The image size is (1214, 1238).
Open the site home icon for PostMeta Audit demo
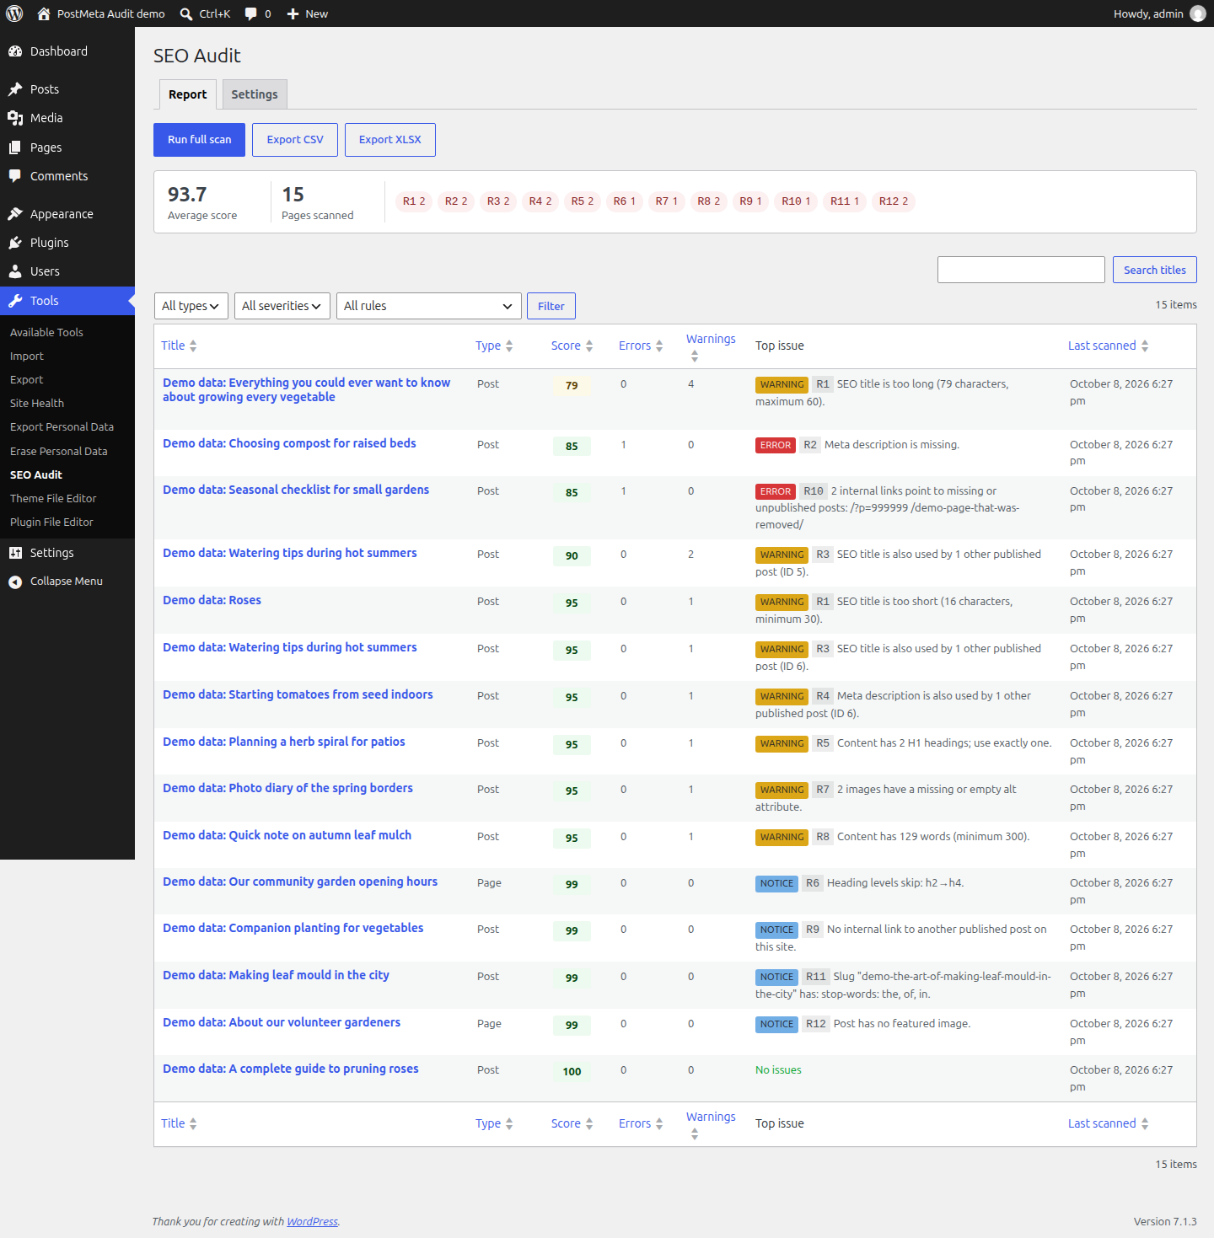point(44,13)
